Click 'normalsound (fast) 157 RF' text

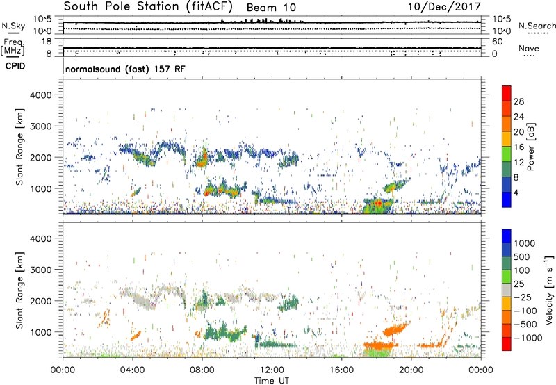tap(125, 69)
